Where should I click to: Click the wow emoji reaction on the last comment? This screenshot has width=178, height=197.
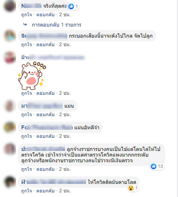(131, 188)
